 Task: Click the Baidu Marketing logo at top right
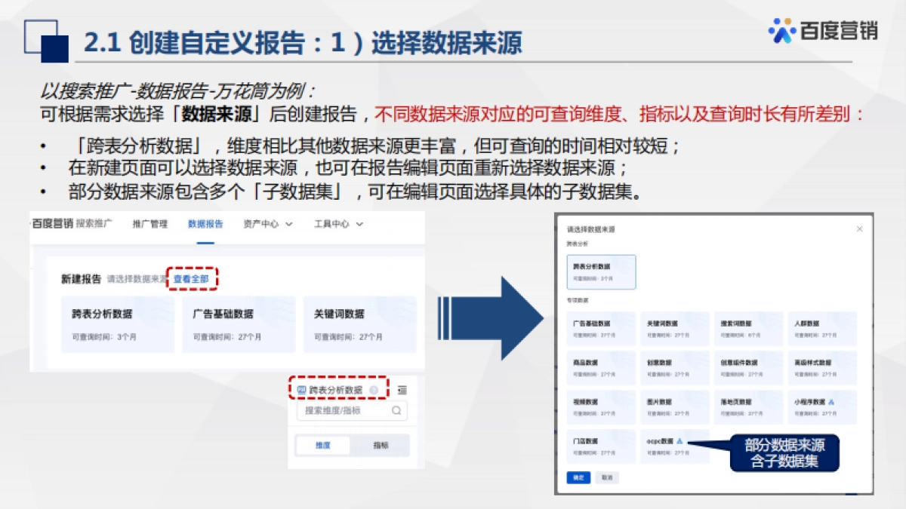823,30
